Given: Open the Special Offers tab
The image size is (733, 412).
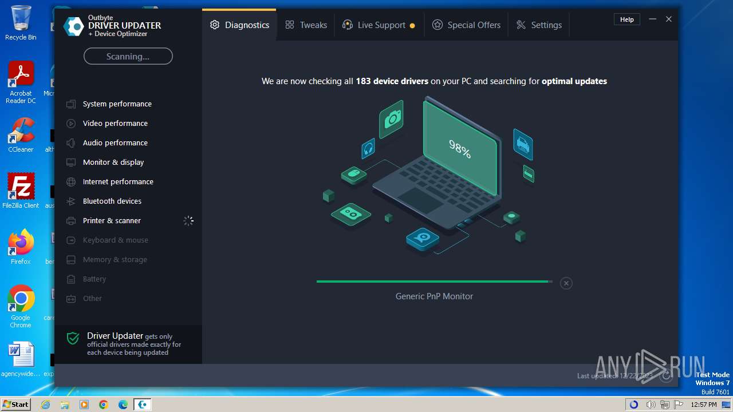Looking at the screenshot, I should 466,25.
